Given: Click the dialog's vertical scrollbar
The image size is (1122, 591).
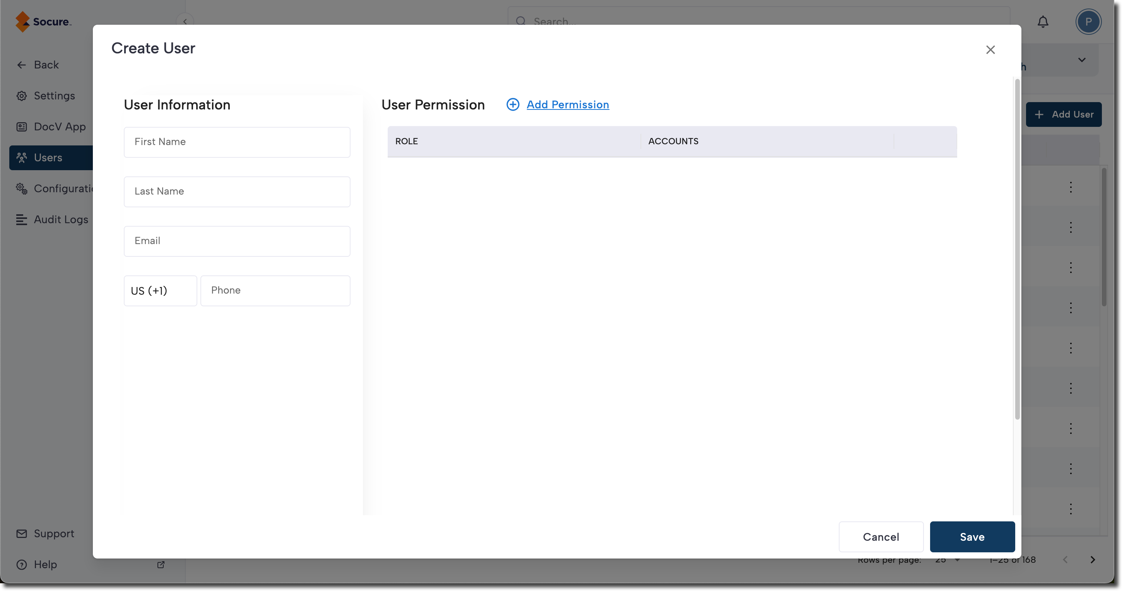Looking at the screenshot, I should [1017, 248].
